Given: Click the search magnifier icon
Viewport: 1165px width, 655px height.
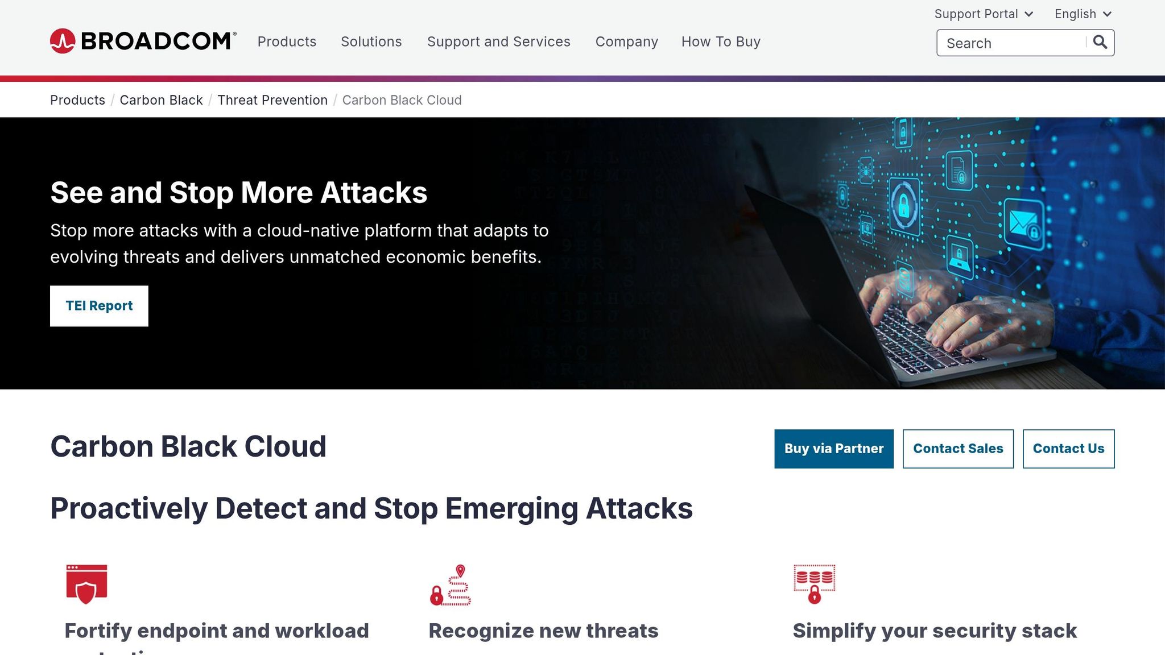Looking at the screenshot, I should (x=1100, y=43).
